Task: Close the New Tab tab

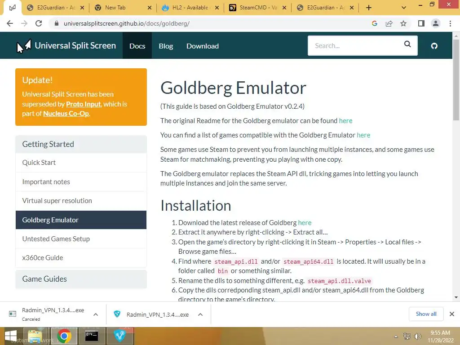Action: 149,8
